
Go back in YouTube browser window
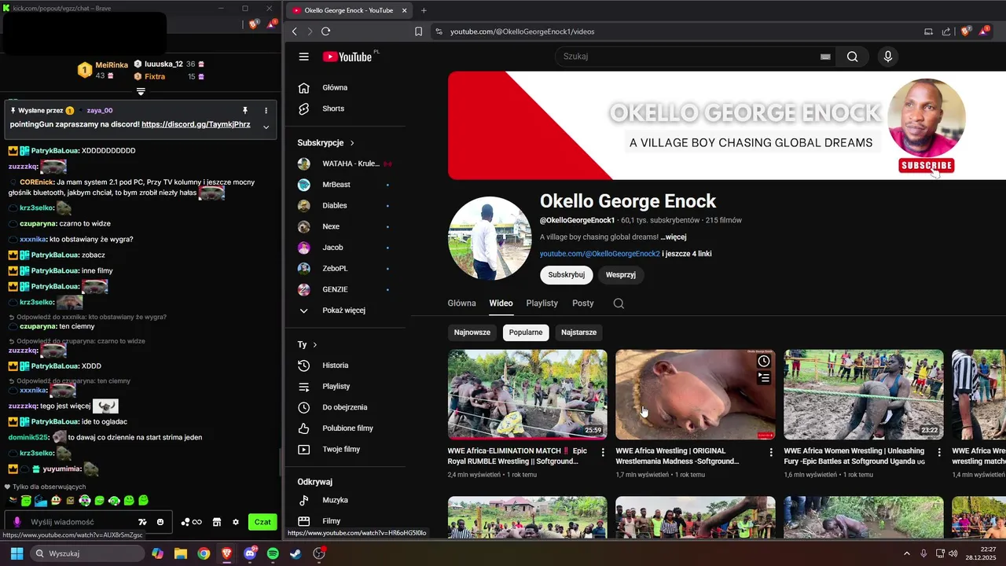click(295, 31)
